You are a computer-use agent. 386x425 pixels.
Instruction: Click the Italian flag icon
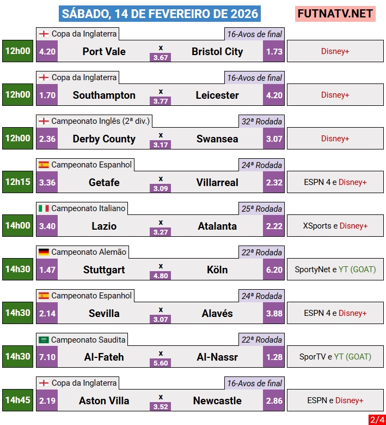click(x=44, y=208)
